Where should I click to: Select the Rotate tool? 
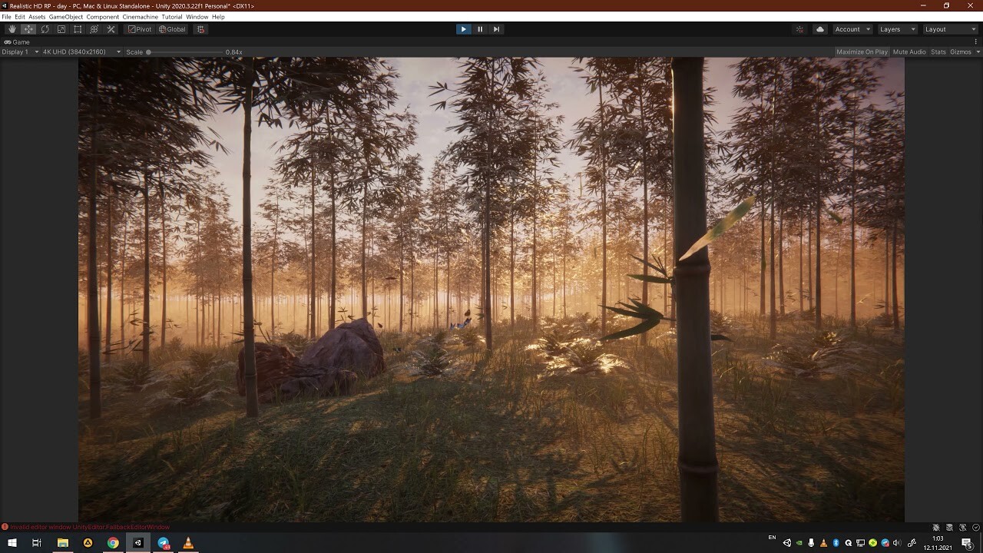pyautogui.click(x=45, y=29)
